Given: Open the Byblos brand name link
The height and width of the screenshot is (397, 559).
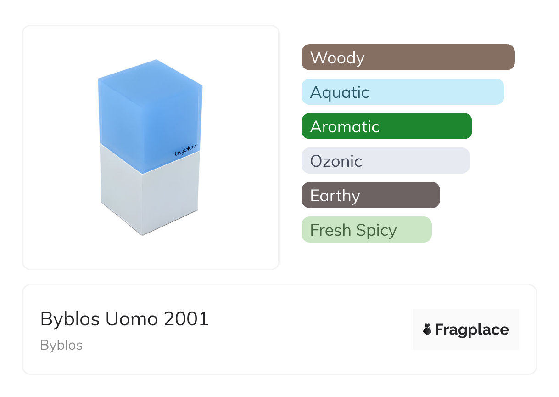Looking at the screenshot, I should tap(61, 345).
